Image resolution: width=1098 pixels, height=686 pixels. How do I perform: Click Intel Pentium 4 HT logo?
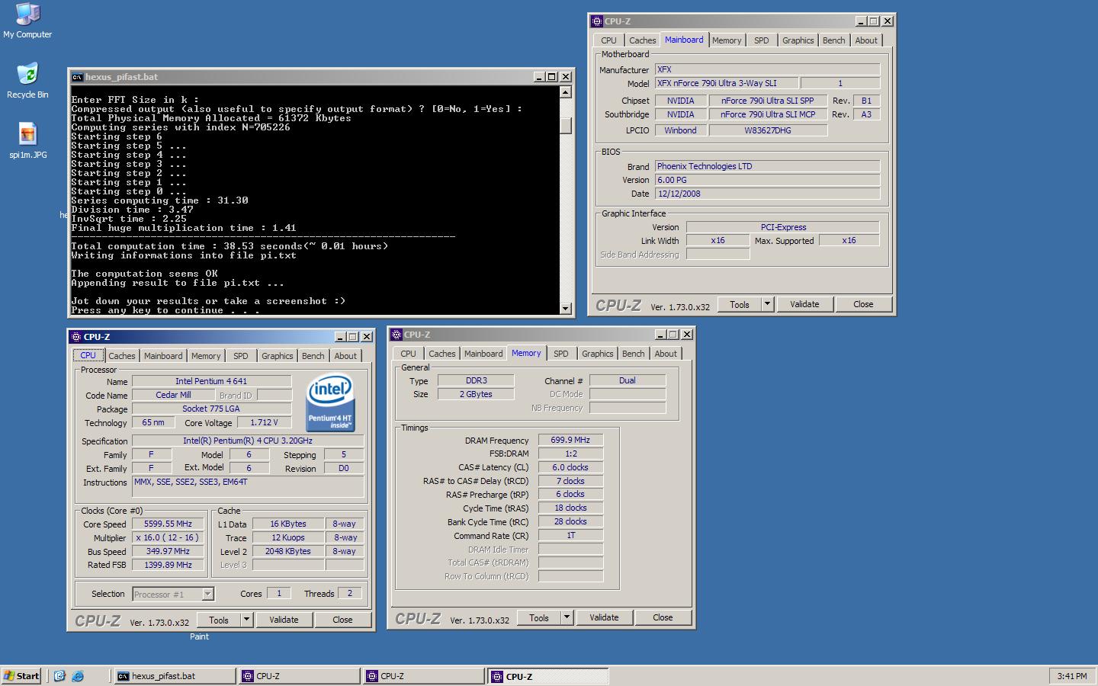tap(330, 402)
